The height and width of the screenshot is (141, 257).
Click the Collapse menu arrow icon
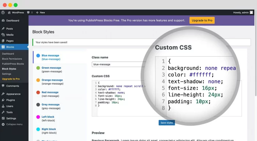(3, 124)
